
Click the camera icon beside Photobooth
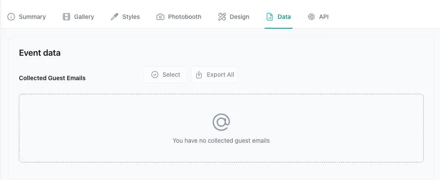tap(160, 17)
